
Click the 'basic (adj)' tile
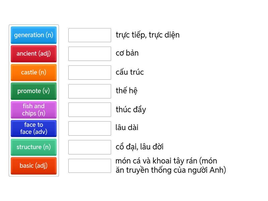pyautogui.click(x=33, y=166)
